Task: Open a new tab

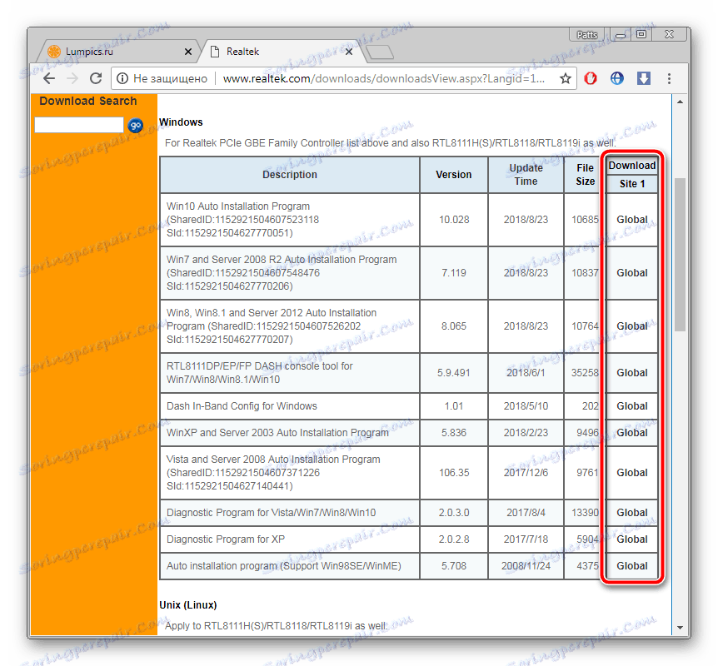Action: click(380, 52)
